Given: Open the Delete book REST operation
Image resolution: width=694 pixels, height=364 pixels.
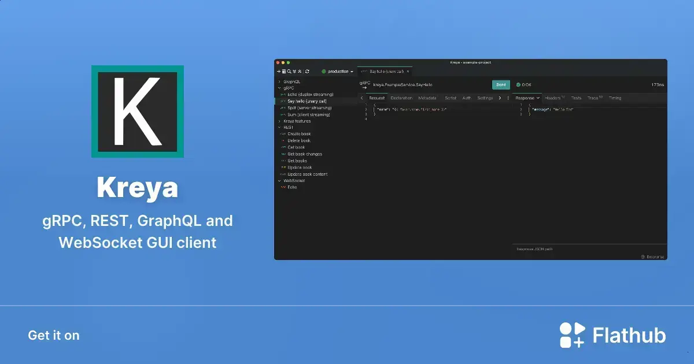Looking at the screenshot, I should pos(299,140).
